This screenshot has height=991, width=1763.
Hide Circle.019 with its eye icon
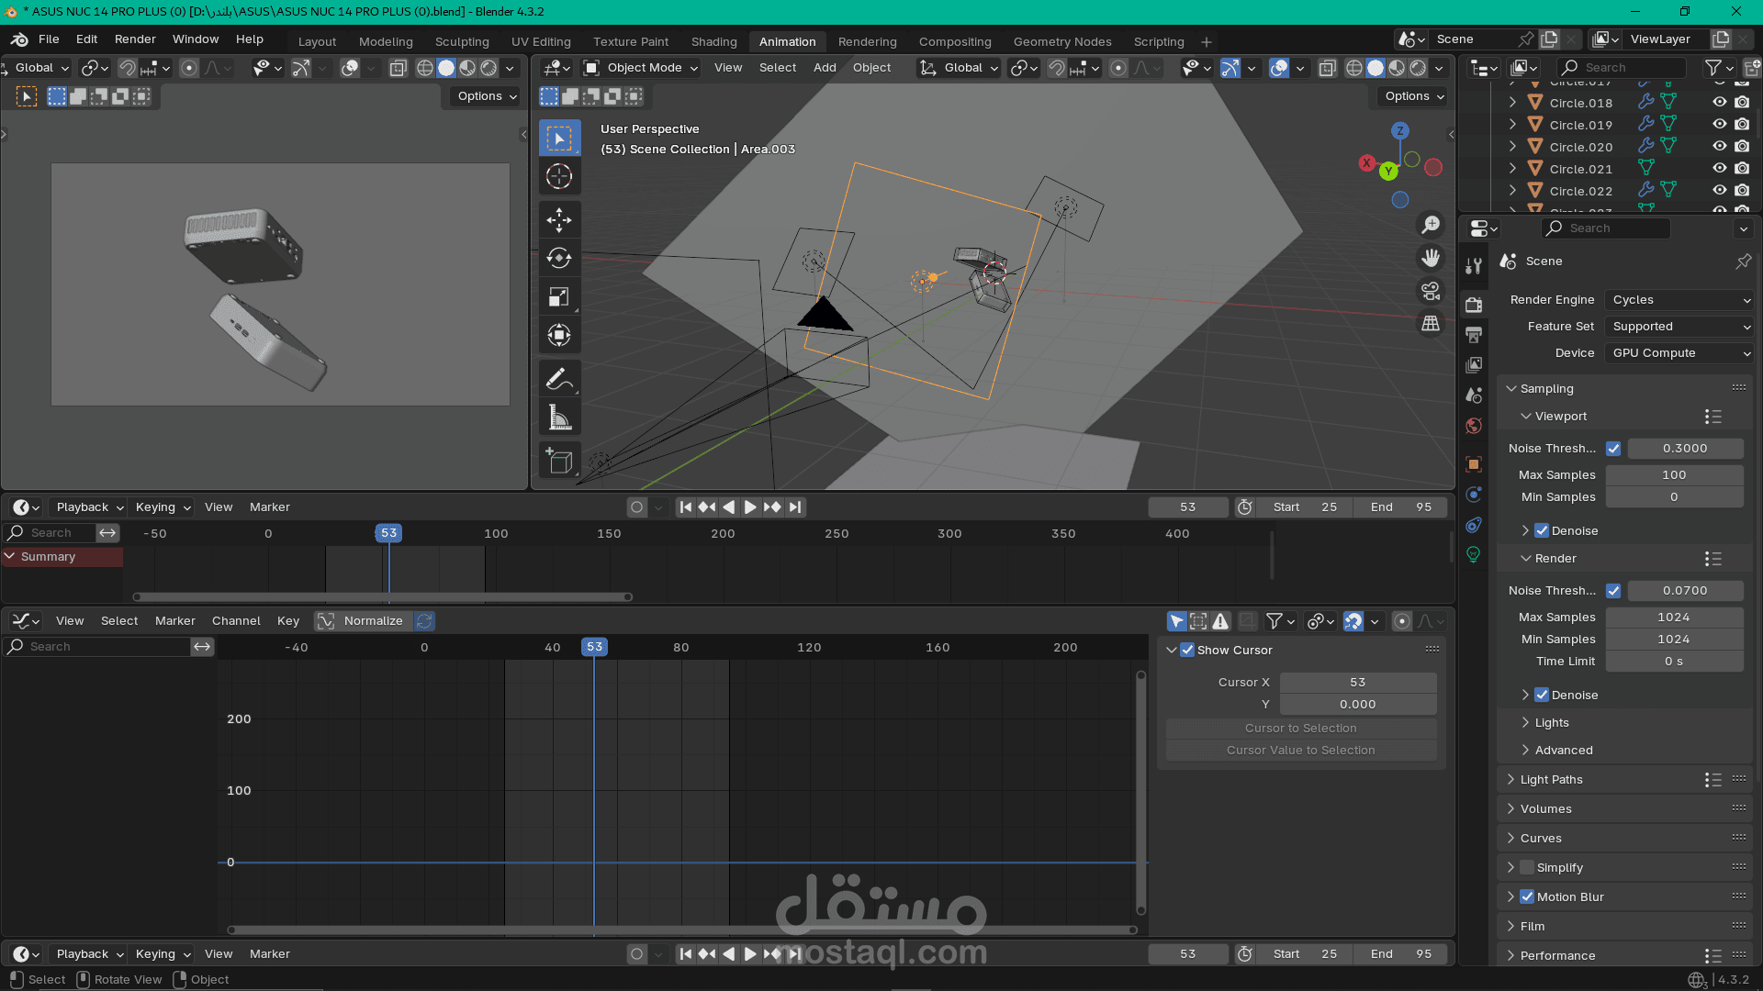(x=1719, y=124)
